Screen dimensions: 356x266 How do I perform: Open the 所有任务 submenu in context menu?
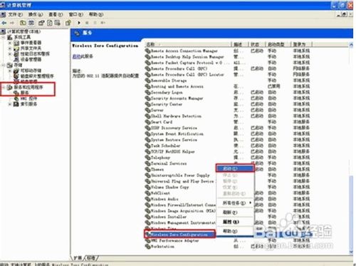coord(235,203)
